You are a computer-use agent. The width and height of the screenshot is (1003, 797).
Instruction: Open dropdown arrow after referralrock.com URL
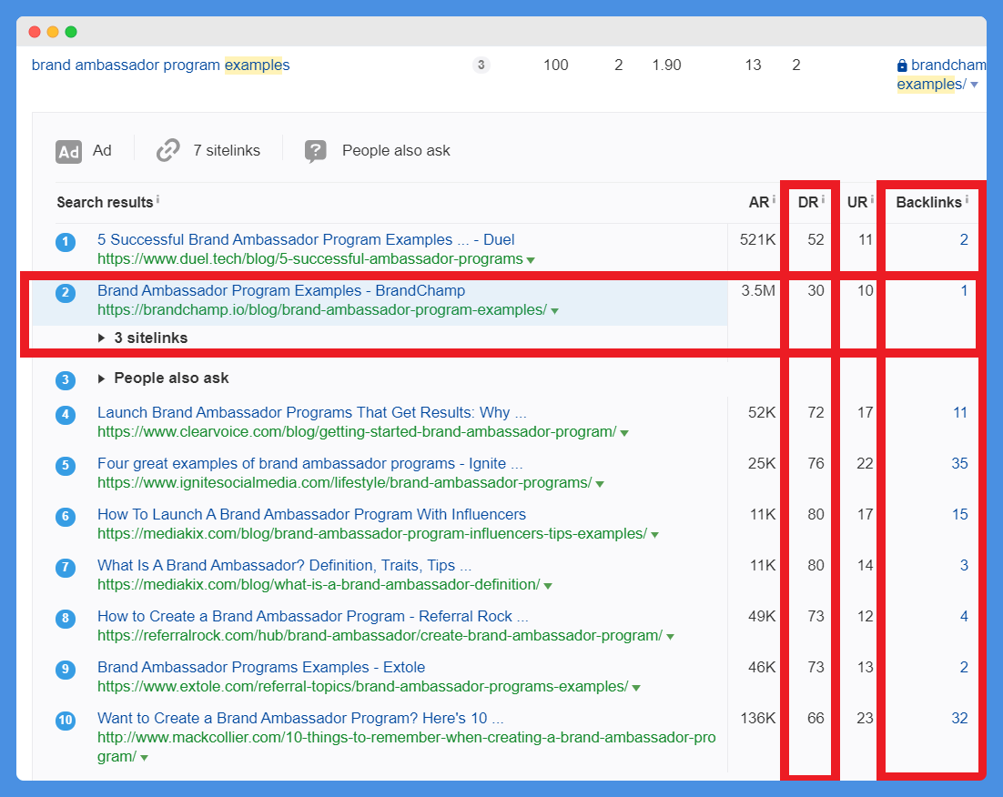pos(671,637)
